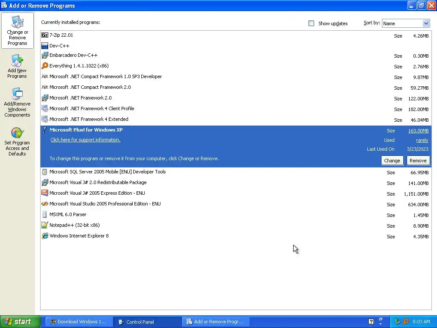Click the 8:03 AM taskbar clock

(421, 322)
